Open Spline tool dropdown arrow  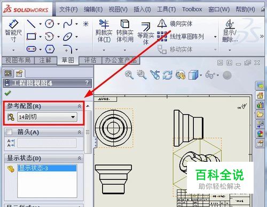click(x=76, y=24)
